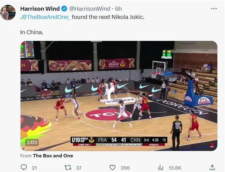Click the retweet arrows icon
Screen dimensions: 225x172
tap(68, 167)
